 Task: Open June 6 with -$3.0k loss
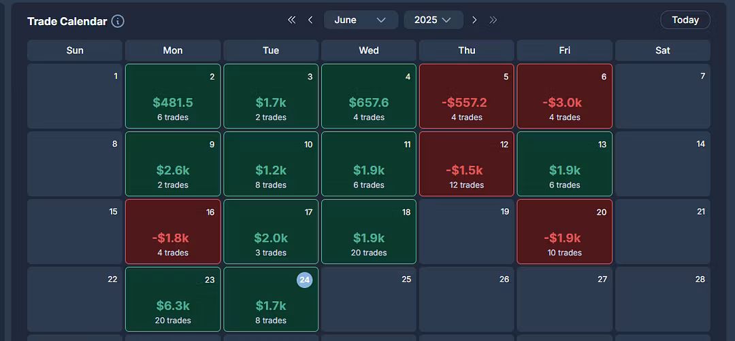pos(565,96)
